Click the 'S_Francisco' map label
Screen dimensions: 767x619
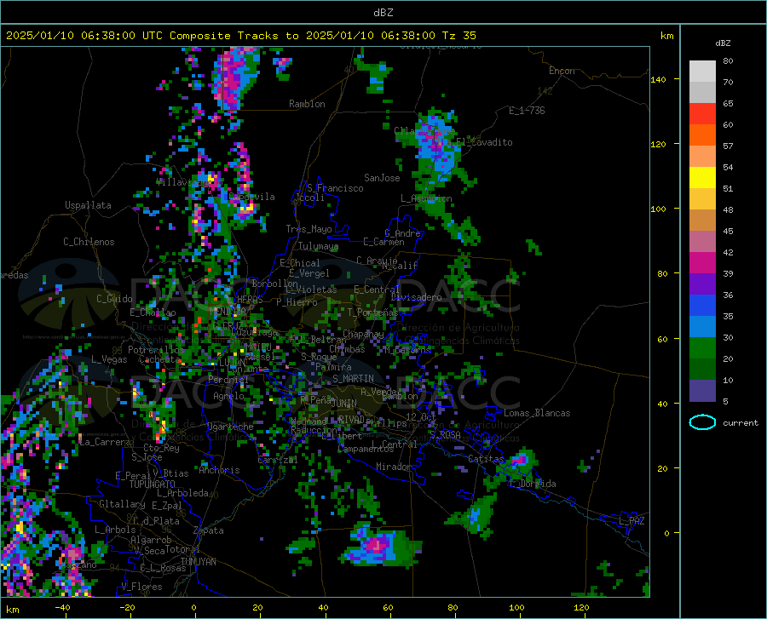click(335, 188)
